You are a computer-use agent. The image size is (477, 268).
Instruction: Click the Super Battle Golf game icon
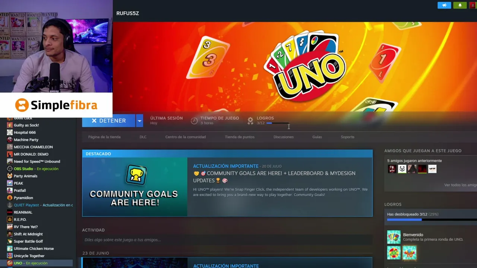click(x=10, y=241)
